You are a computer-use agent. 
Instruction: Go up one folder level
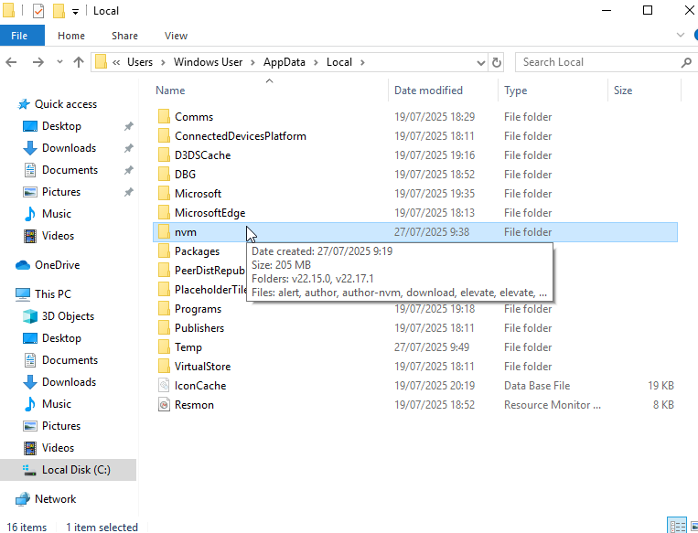click(79, 62)
